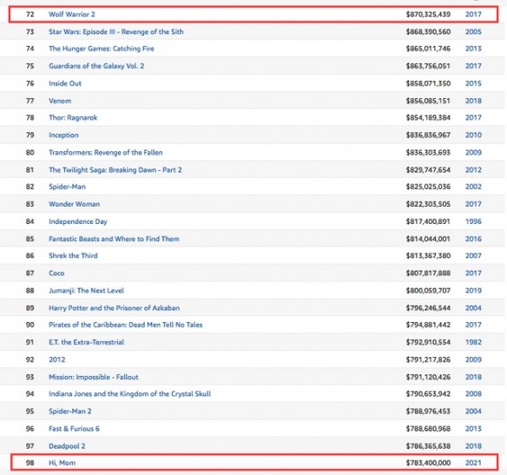Open the 2008 year link for Indiana Jones
The width and height of the screenshot is (507, 475).
[x=473, y=394]
